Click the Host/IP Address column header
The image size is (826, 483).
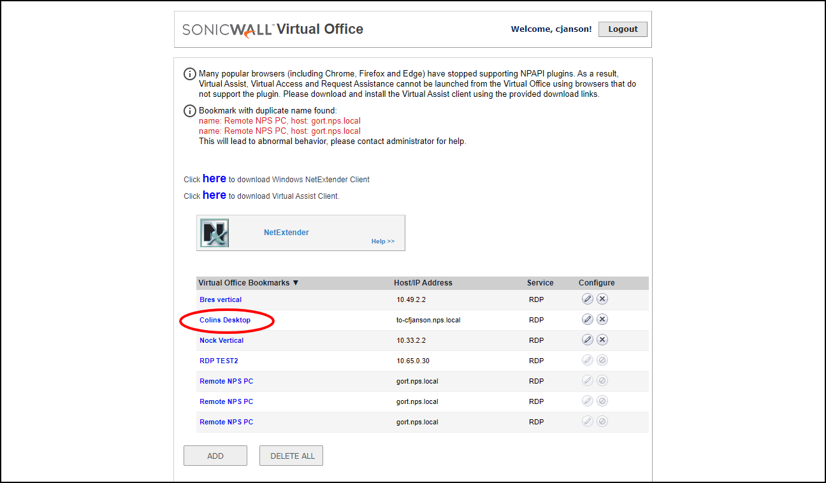423,283
